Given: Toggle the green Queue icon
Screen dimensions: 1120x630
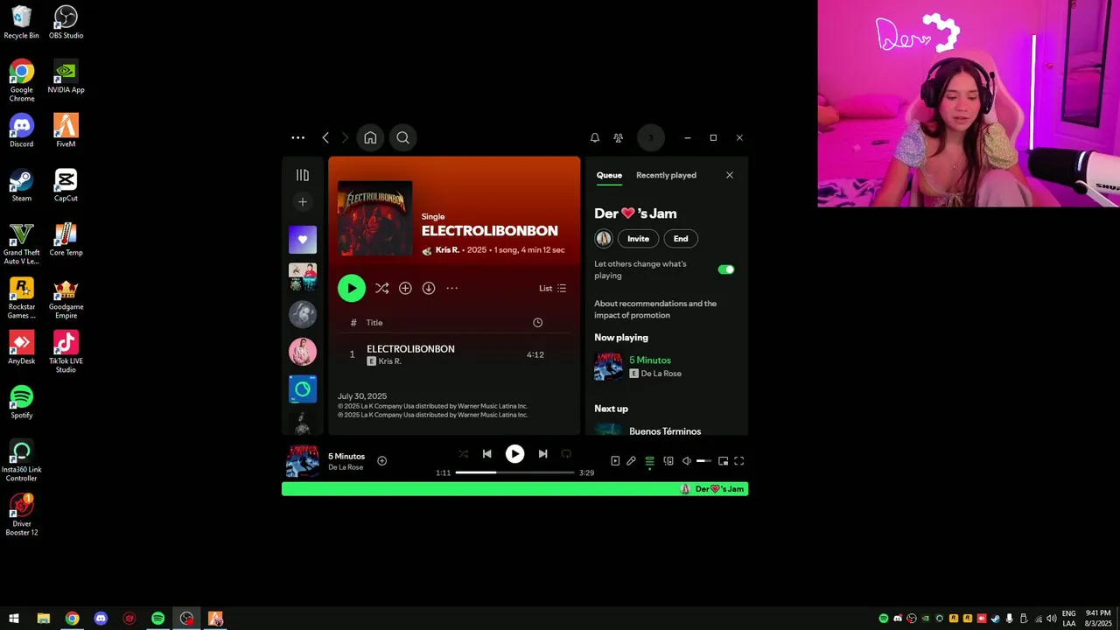Looking at the screenshot, I should point(649,461).
